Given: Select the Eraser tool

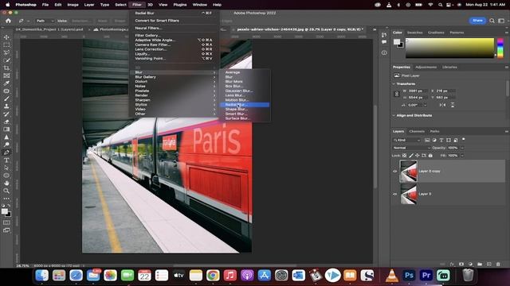Looking at the screenshot, I should (x=6, y=122).
